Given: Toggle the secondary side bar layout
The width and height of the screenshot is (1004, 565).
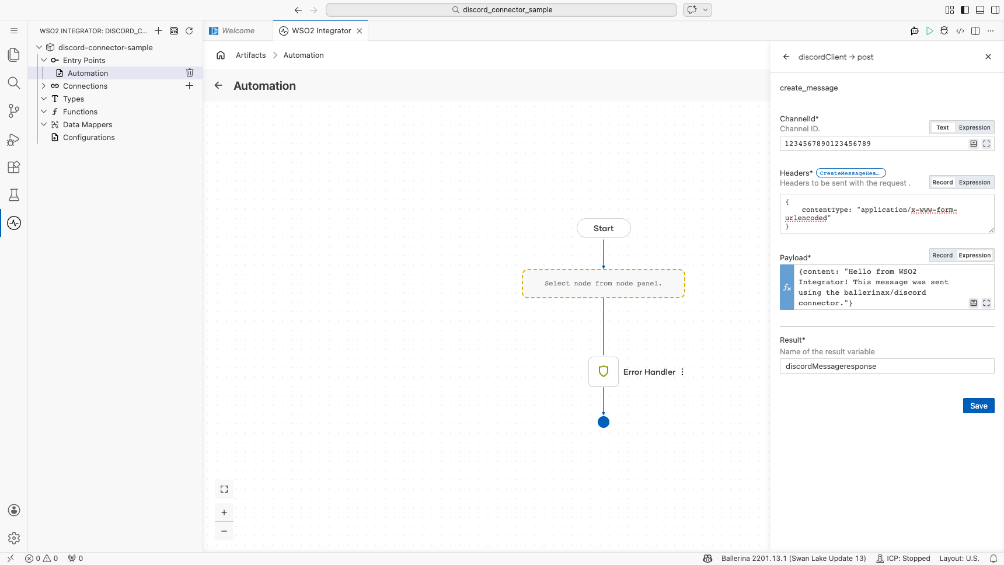Looking at the screenshot, I should pyautogui.click(x=995, y=10).
